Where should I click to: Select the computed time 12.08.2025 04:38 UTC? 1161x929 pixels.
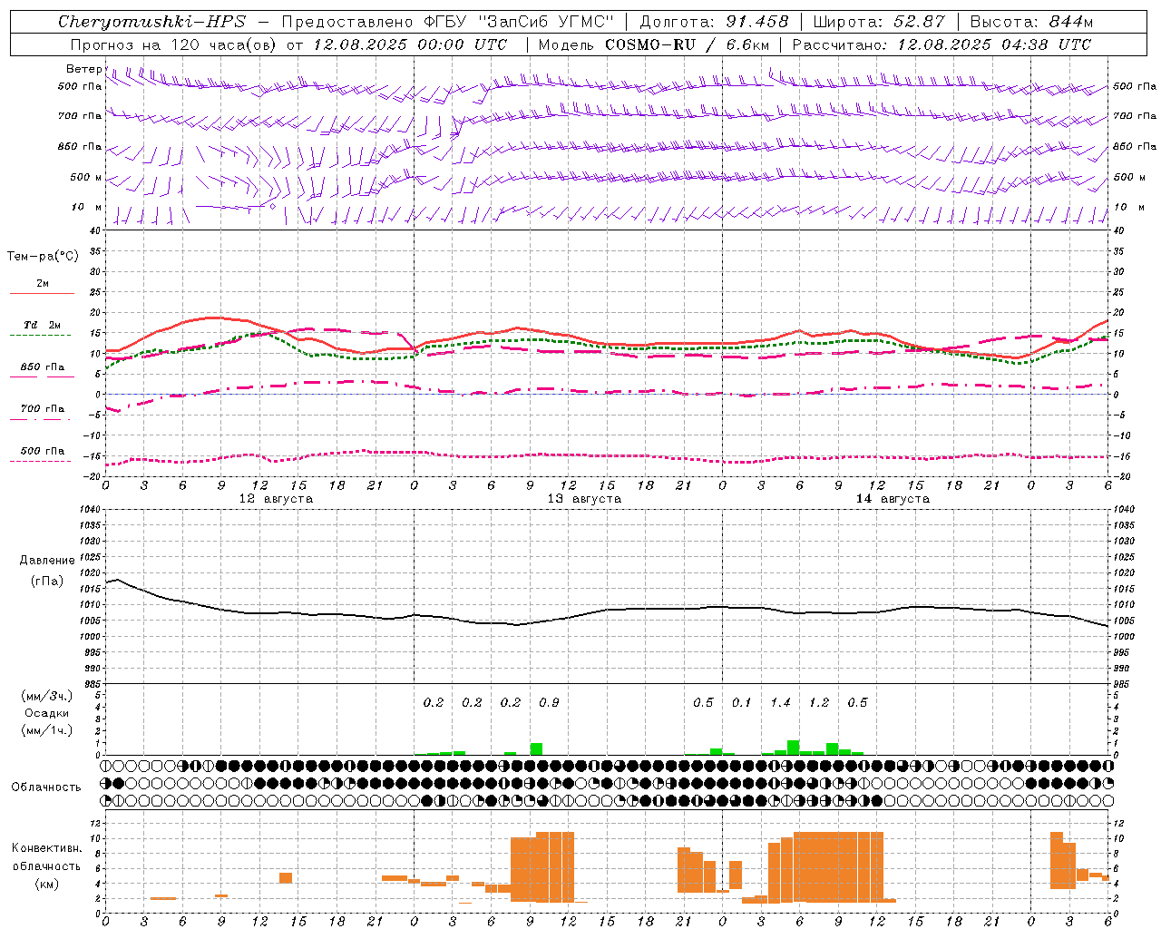pos(994,44)
